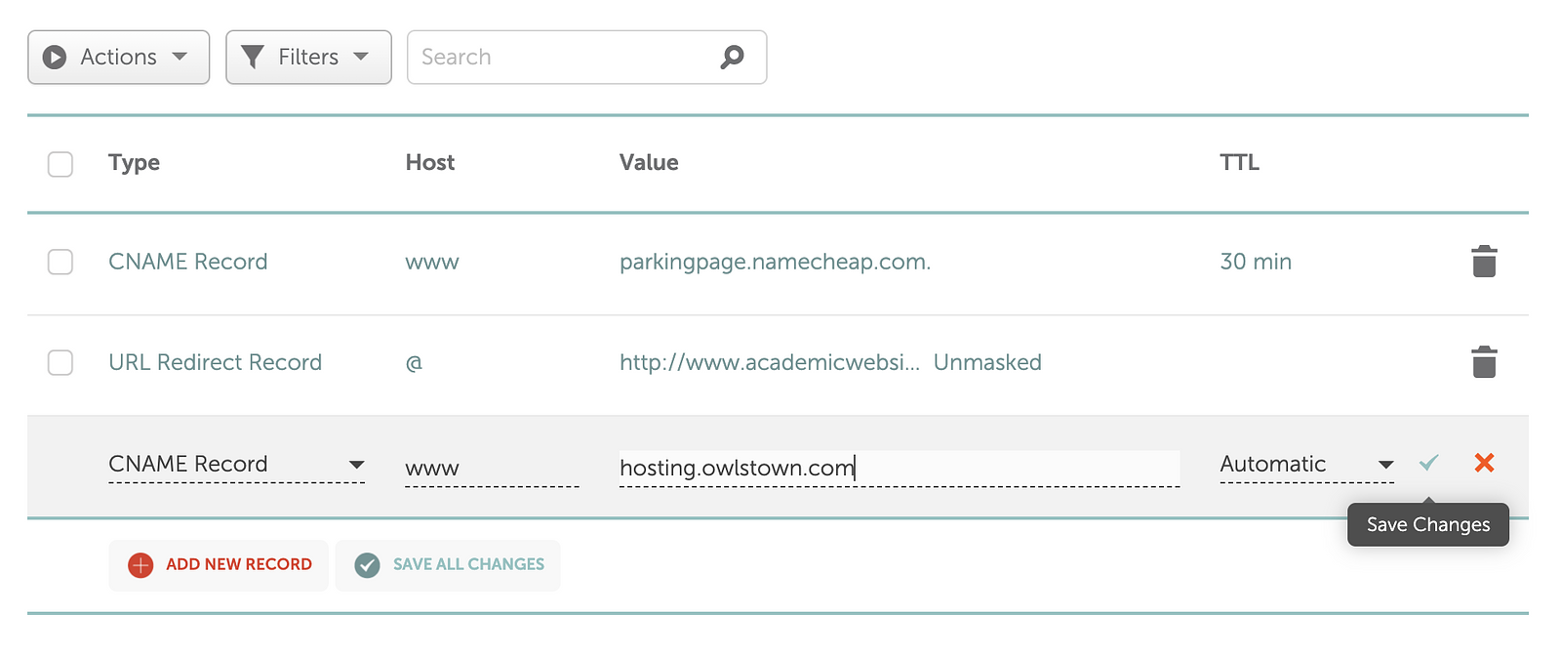Click the ADD NEW RECORD button
This screenshot has height=656, width=1561.
click(x=219, y=565)
